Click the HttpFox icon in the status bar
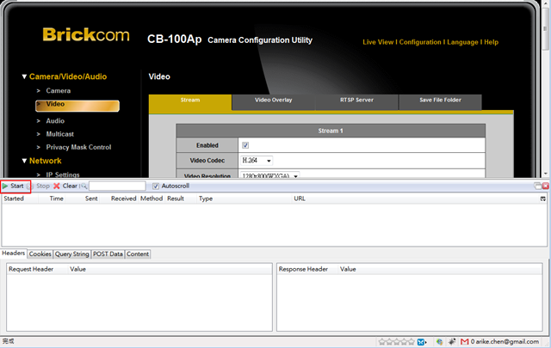551x348 pixels. pos(452,341)
